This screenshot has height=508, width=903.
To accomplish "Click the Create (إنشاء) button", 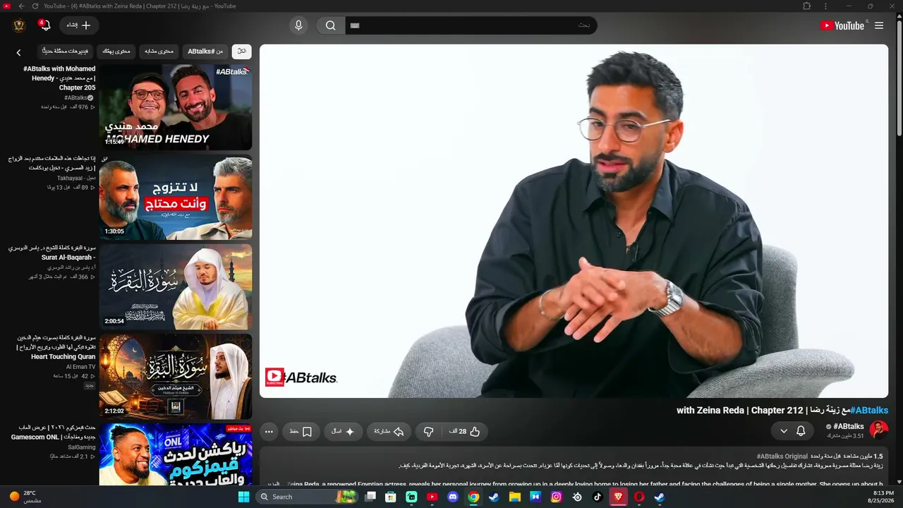I will click(x=79, y=25).
